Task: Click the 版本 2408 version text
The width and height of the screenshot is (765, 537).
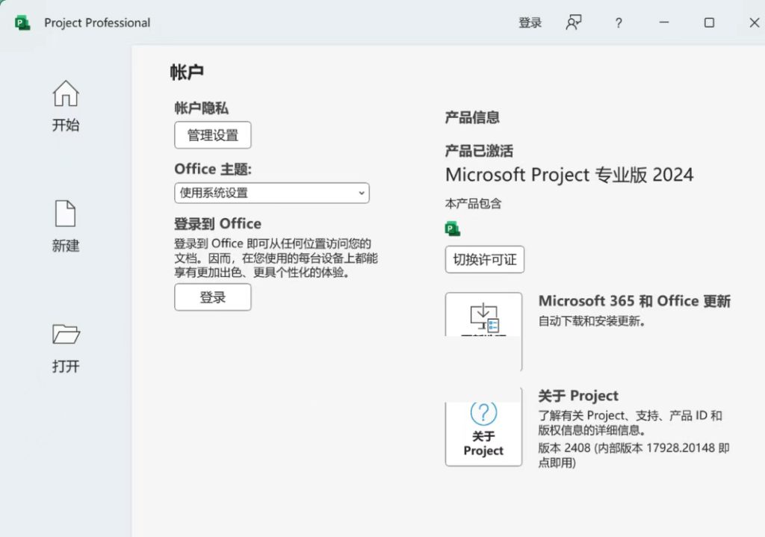Action: click(x=634, y=455)
